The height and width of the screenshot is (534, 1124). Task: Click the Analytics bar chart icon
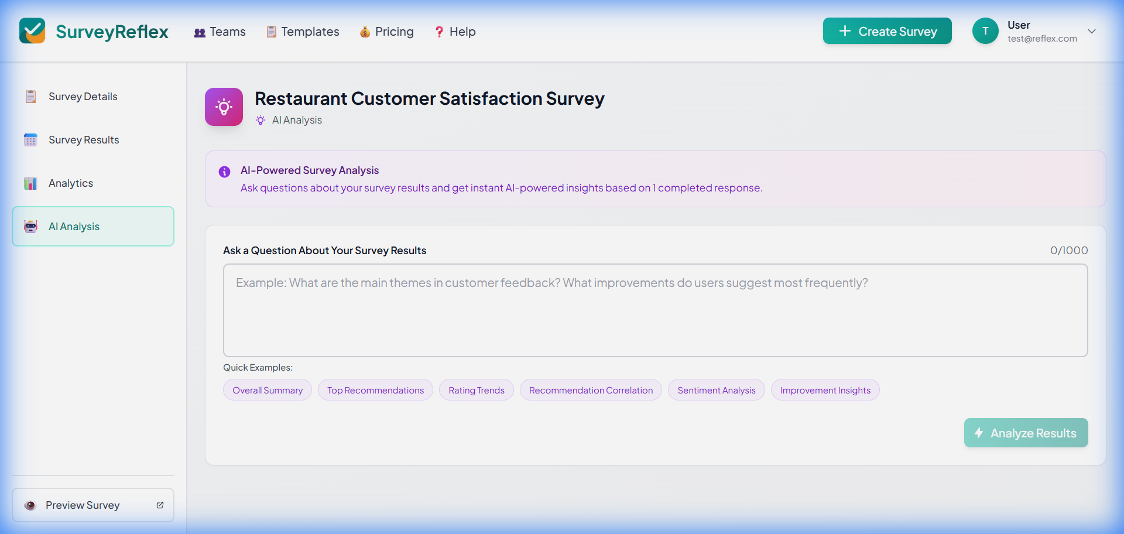coord(30,183)
